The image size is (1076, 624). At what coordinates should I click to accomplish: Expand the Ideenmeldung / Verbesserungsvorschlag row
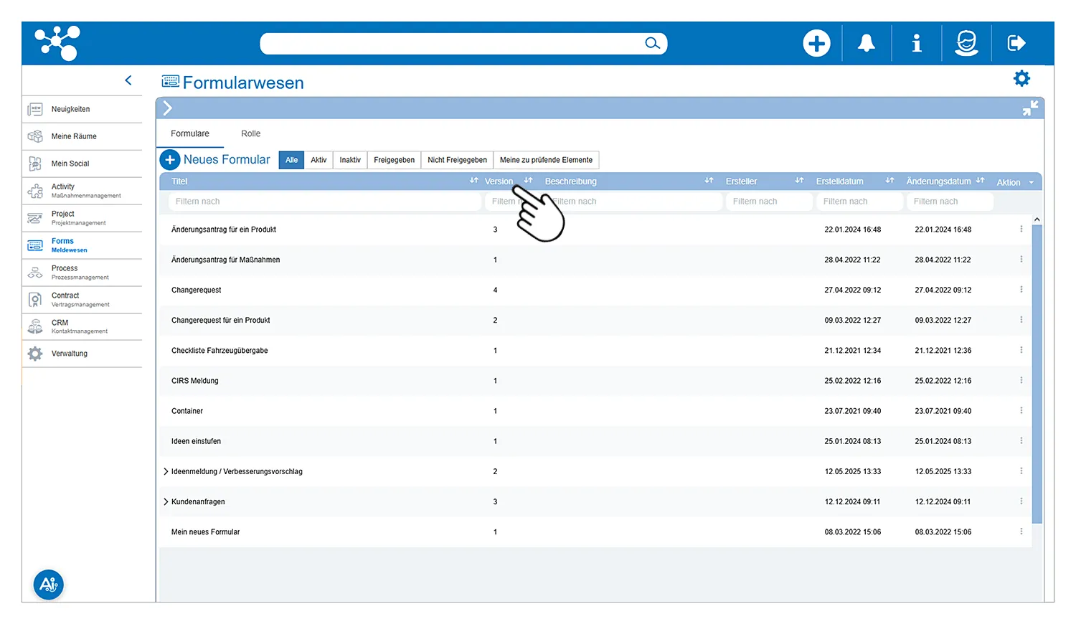pos(166,472)
